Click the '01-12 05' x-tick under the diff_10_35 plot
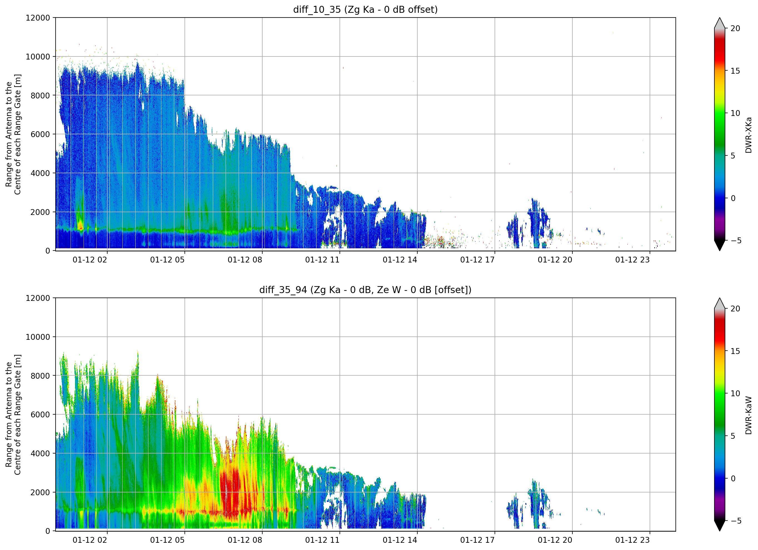Screen dimensions: 758x550 pyautogui.click(x=168, y=260)
